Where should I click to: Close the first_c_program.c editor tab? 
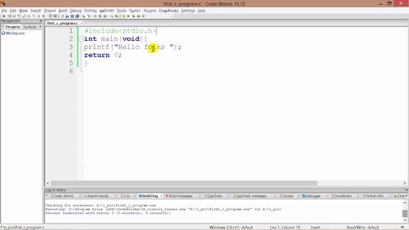[81, 23]
